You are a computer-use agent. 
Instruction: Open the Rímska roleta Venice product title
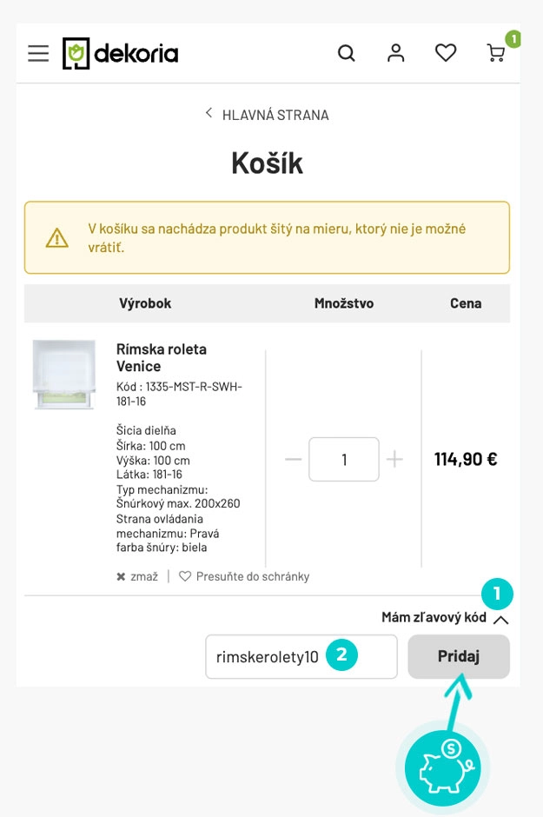pyautogui.click(x=162, y=357)
